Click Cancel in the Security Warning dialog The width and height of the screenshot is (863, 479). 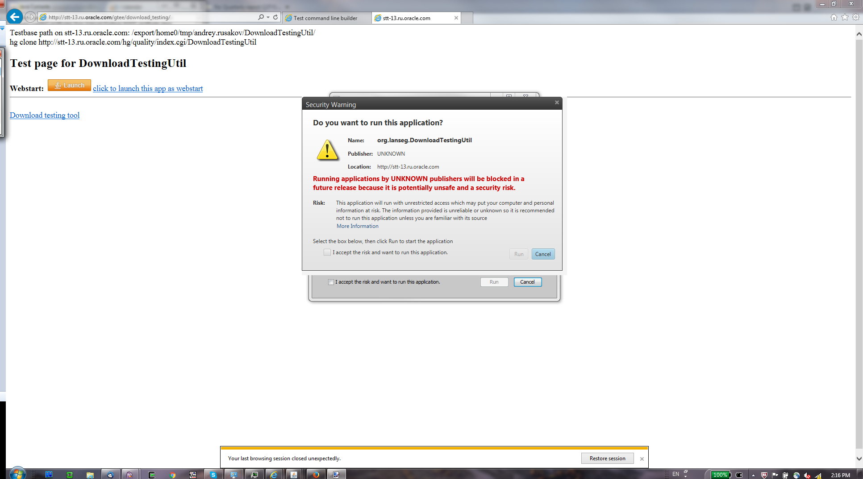(x=543, y=254)
